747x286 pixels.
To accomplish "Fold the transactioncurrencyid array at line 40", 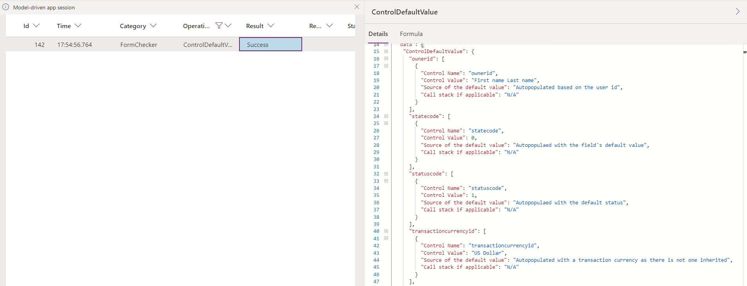I will coord(386,231).
